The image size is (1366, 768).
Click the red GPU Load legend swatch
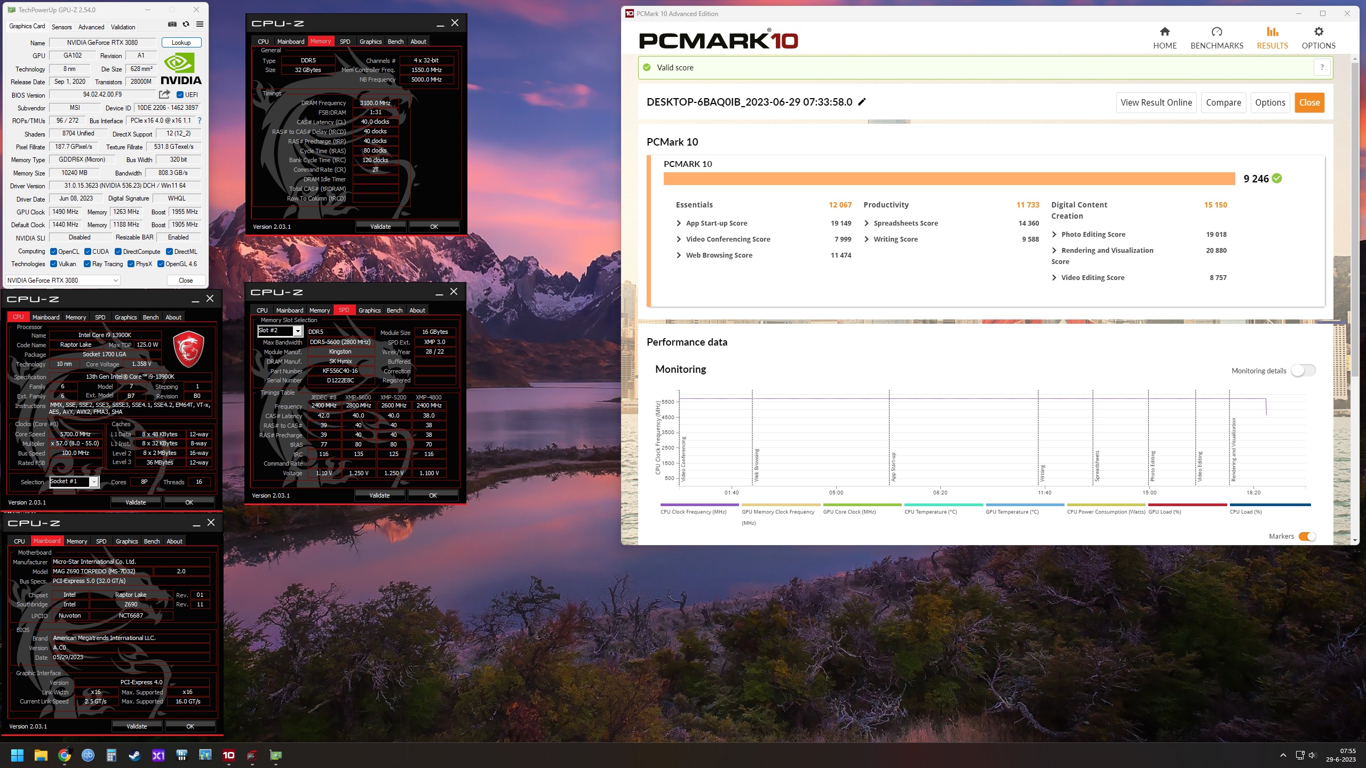(x=1187, y=505)
